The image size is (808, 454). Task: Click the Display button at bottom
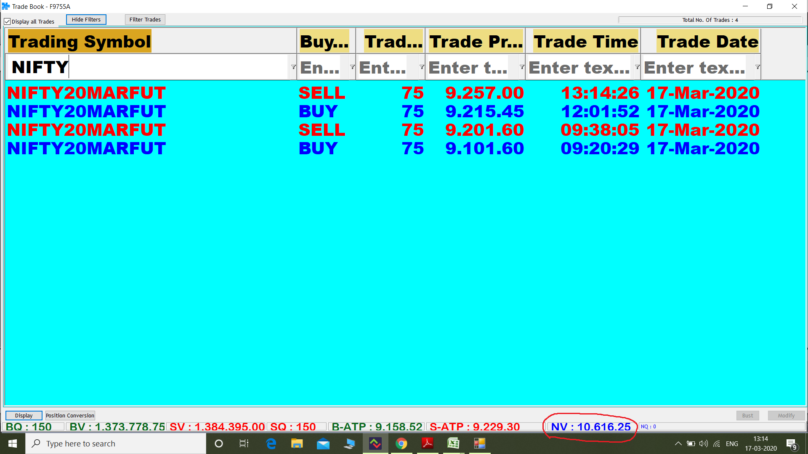[24, 415]
